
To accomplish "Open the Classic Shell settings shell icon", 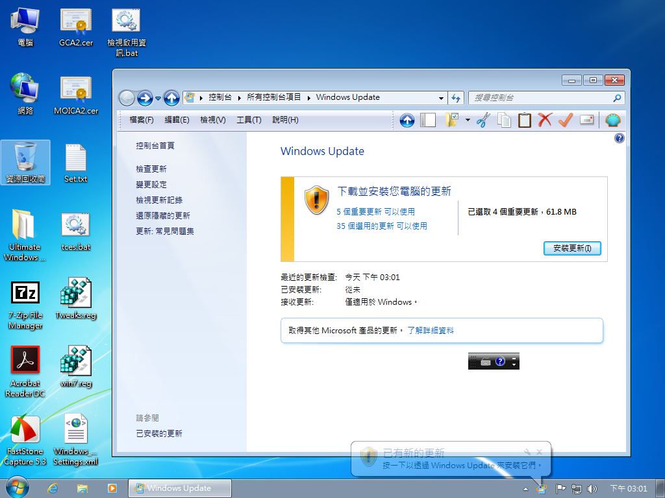I will tap(613, 121).
